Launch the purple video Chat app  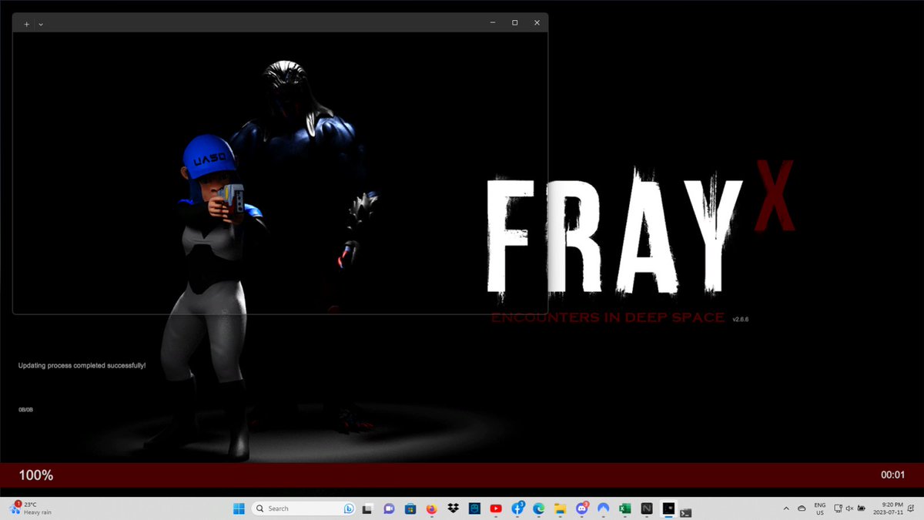389,508
